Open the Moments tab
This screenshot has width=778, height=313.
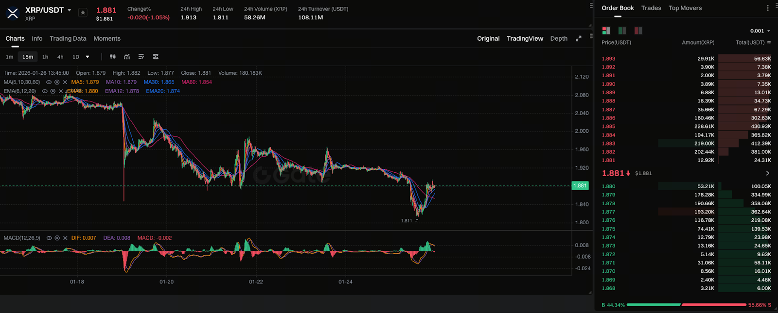tap(107, 38)
